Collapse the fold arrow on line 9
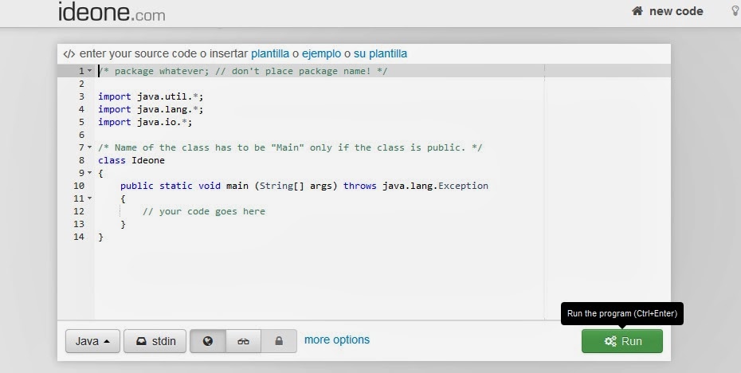The image size is (741, 373). tap(90, 173)
